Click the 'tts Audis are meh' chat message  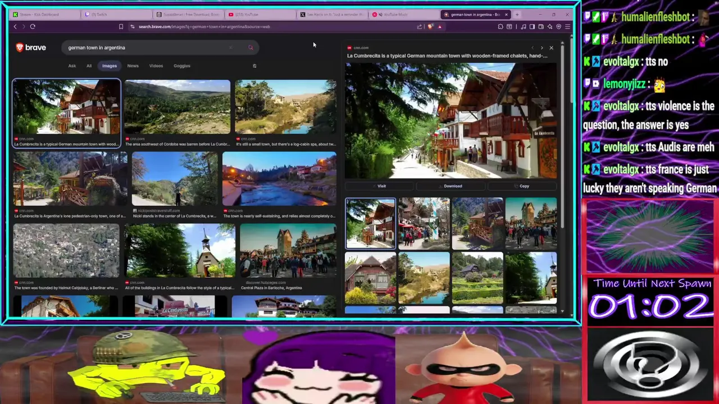click(649, 147)
